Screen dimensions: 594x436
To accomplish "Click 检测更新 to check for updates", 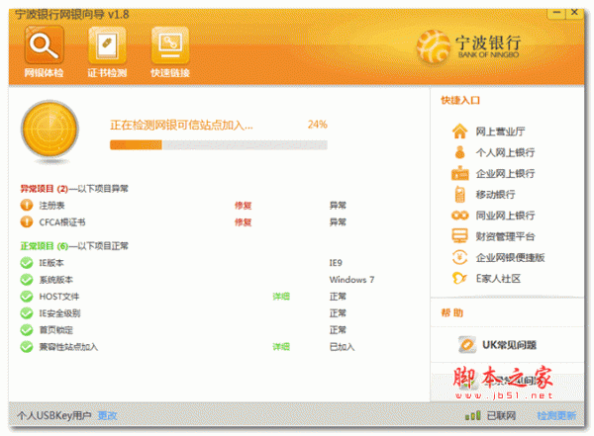I will coord(556,415).
